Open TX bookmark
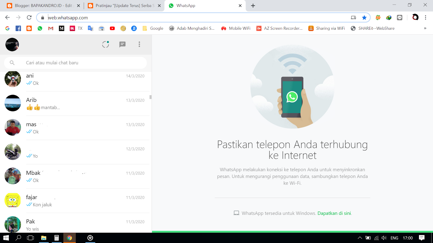The width and height of the screenshot is (433, 243). [x=76, y=28]
